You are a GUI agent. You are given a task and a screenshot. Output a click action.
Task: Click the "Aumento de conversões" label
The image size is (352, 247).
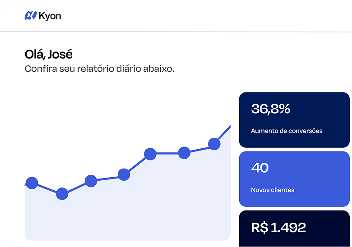pyautogui.click(x=287, y=131)
